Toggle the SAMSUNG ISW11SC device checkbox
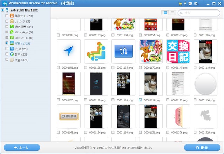 2,10
